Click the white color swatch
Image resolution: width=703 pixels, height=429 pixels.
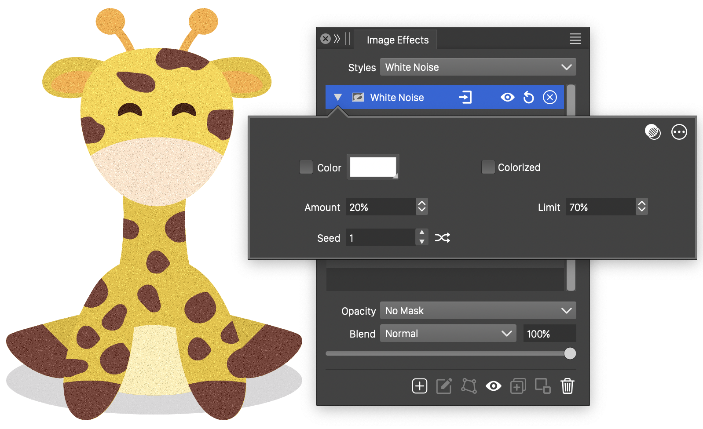coord(373,167)
